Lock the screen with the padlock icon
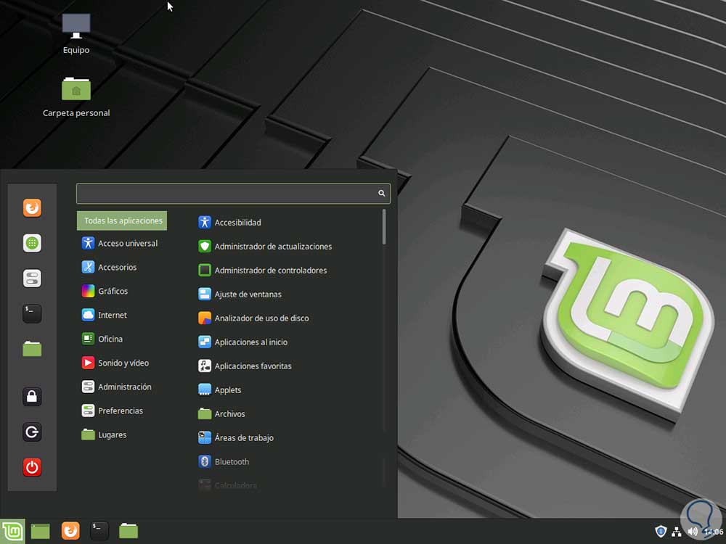The height and width of the screenshot is (544, 726). [32, 397]
